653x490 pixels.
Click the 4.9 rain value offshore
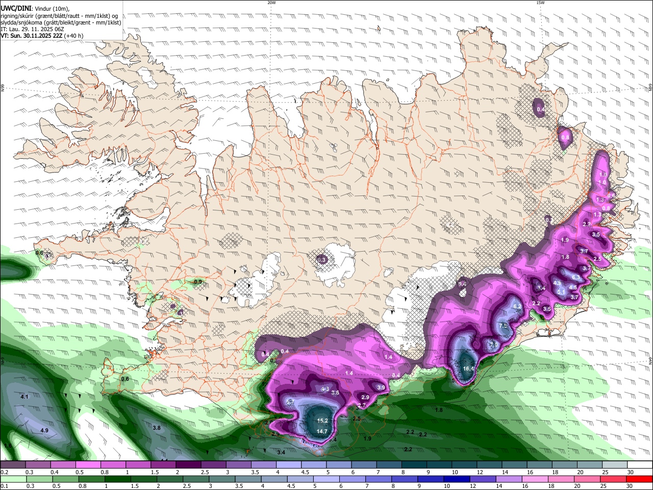point(44,430)
